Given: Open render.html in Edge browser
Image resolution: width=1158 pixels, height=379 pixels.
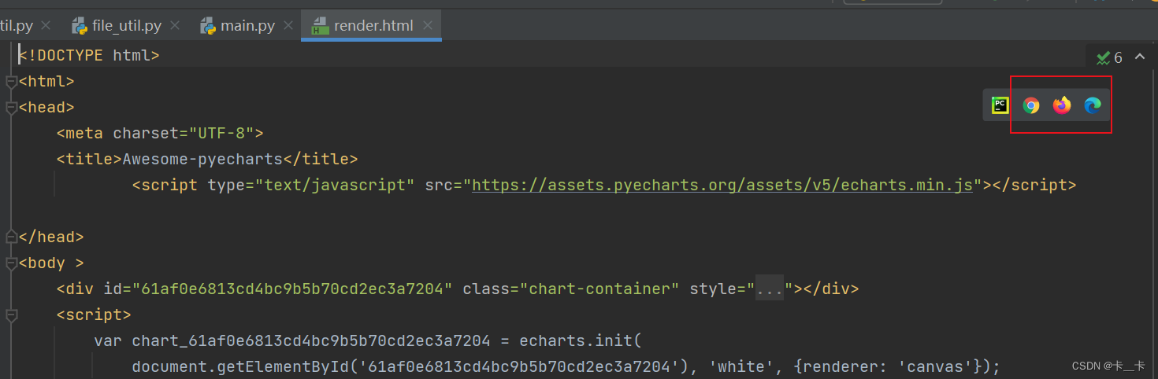Looking at the screenshot, I should (1092, 105).
